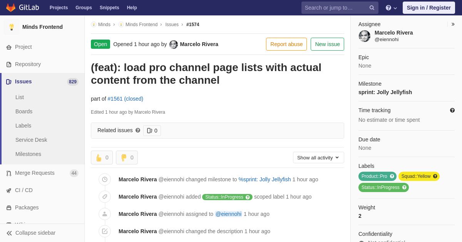This screenshot has width=462, height=242.
Task: Click the #1574 breadcrumb
Action: point(192,25)
